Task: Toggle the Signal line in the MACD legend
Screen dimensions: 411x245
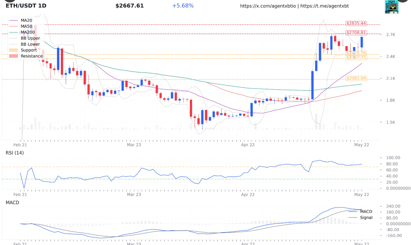Action: (366, 218)
